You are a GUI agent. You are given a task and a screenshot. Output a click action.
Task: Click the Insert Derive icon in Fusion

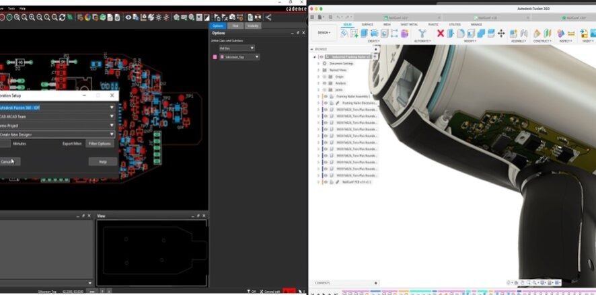[x=584, y=34]
